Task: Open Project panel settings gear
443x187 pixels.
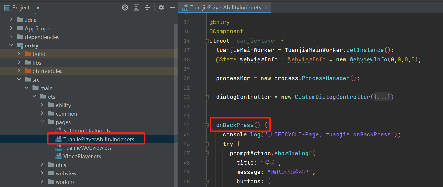Action: tap(161, 8)
